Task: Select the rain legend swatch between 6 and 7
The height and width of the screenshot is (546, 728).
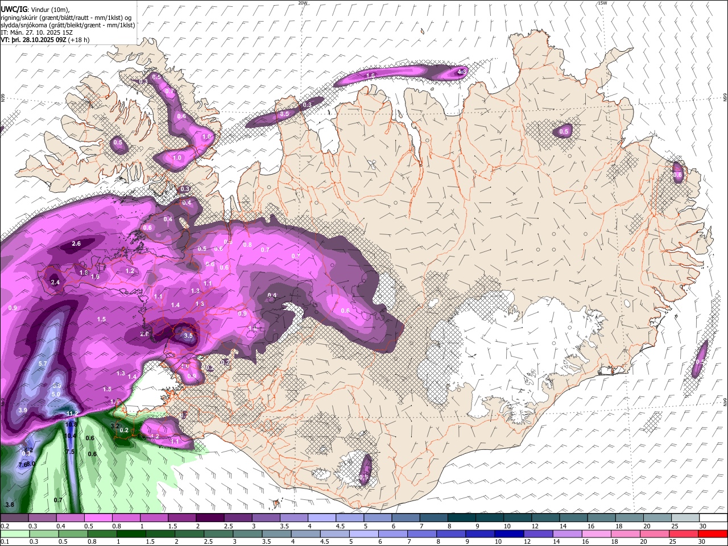Action: coord(393,534)
